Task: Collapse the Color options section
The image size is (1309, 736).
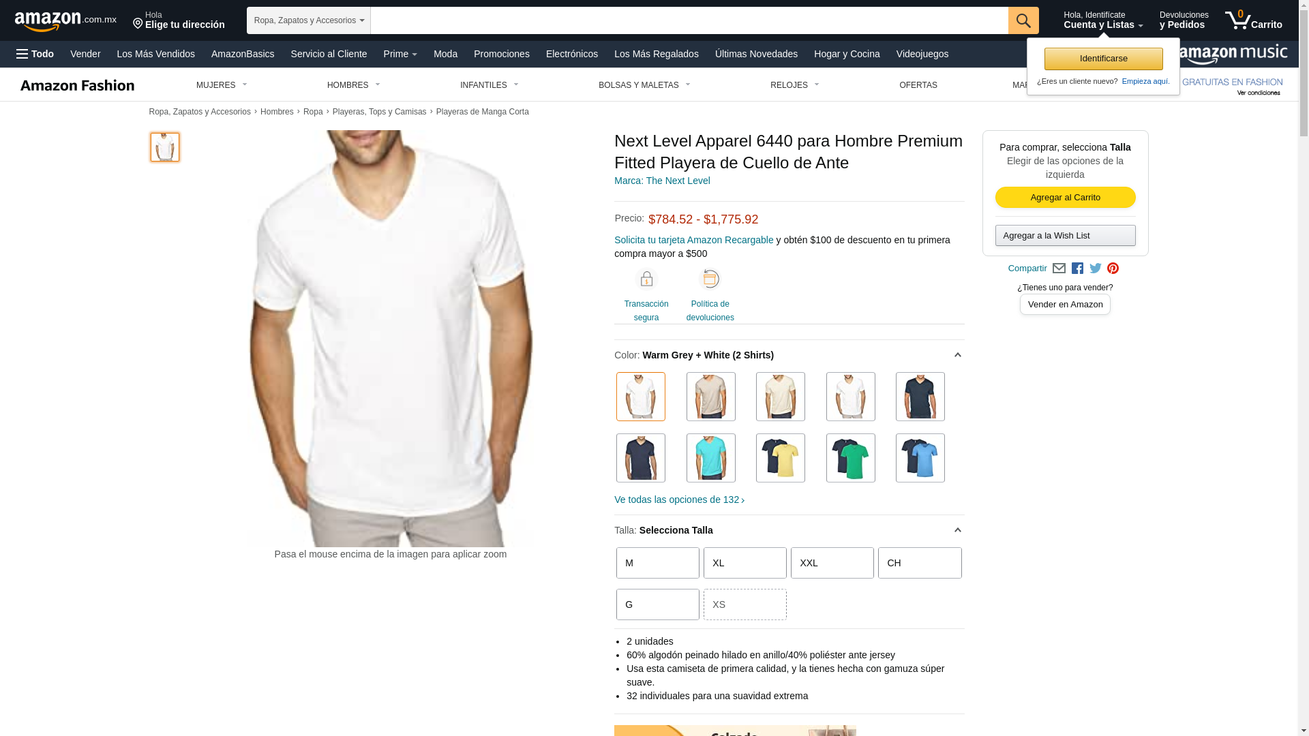Action: click(x=957, y=355)
